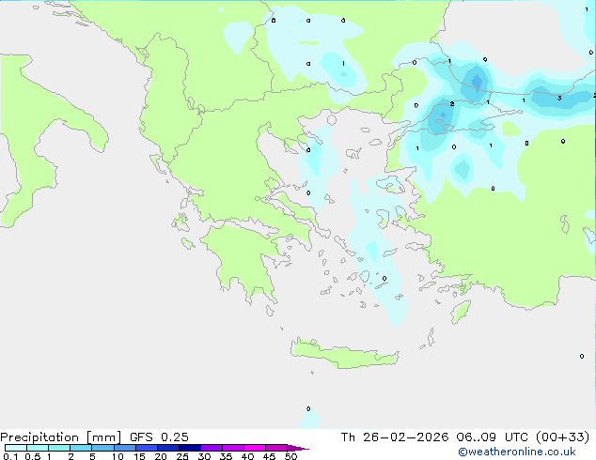Click the legend scale label '50'
Image resolution: width=596 pixels, height=460 pixels.
[x=290, y=456]
